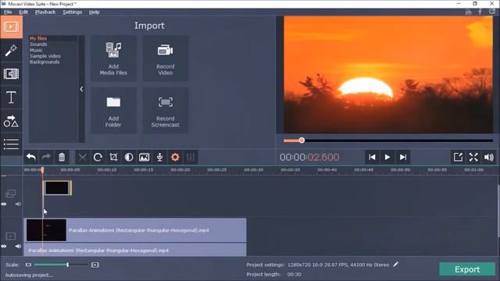Viewport: 500px width, 281px height.
Task: Click Add Folder button
Action: click(x=113, y=111)
